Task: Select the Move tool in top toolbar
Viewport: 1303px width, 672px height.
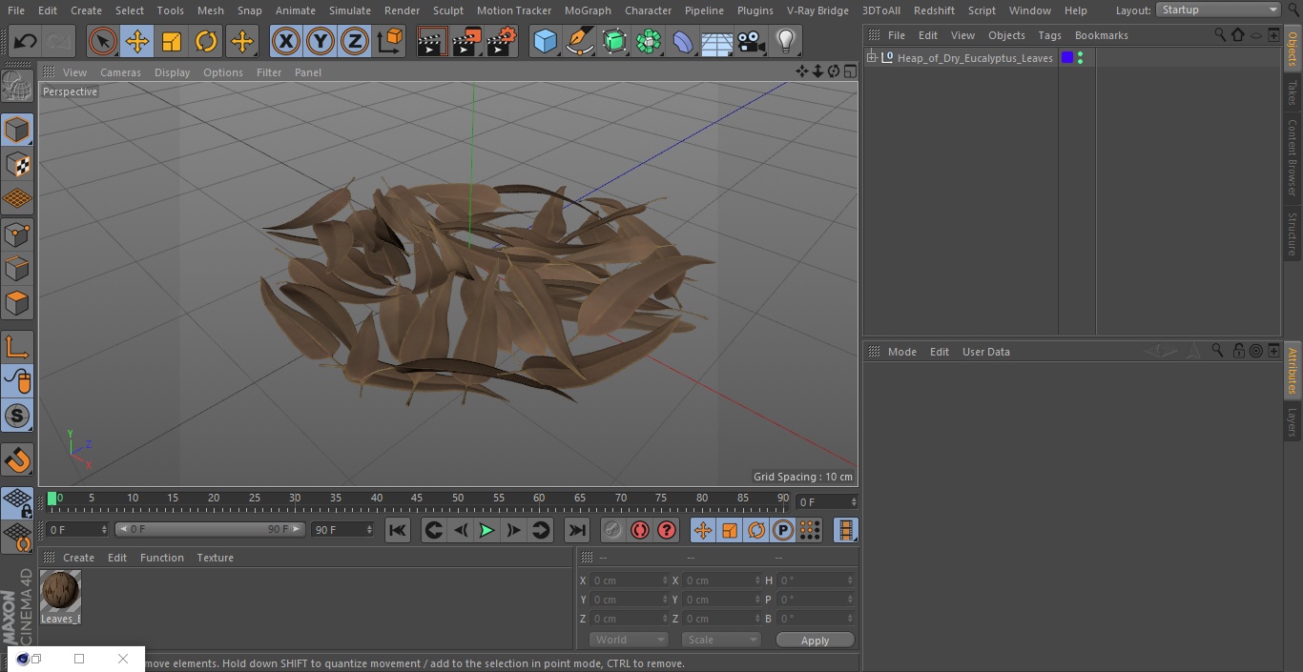Action: click(x=137, y=42)
